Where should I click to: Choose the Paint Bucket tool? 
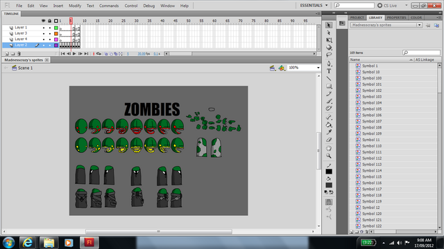tap(329, 124)
